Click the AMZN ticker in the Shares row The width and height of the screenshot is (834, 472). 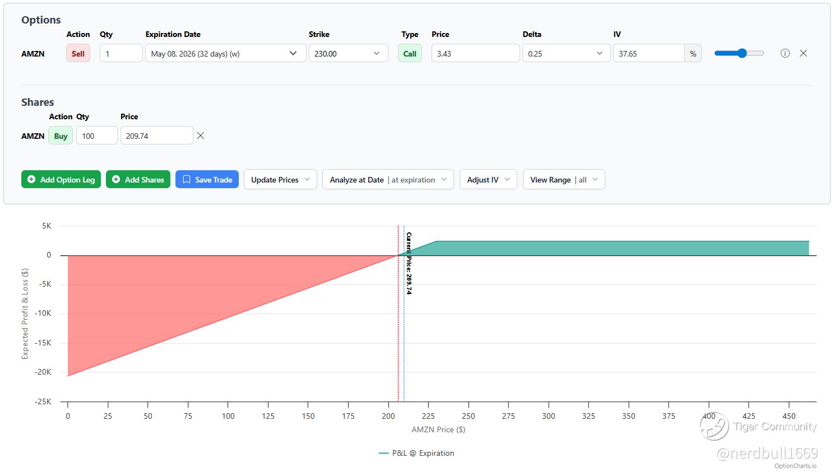[33, 136]
